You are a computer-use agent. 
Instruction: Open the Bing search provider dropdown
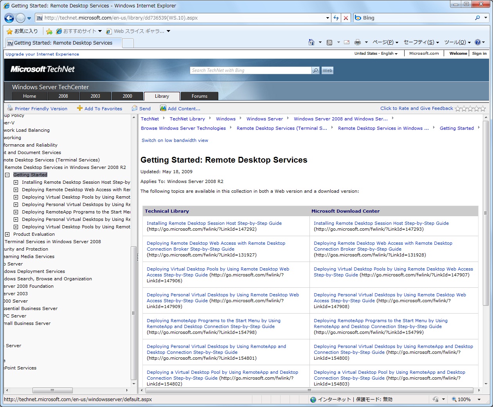[x=486, y=18]
